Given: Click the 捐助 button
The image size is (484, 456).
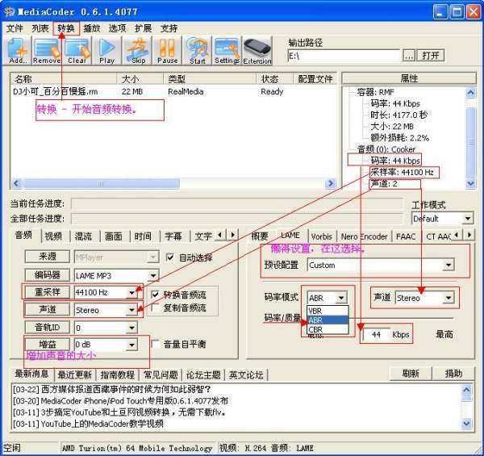Looking at the screenshot, I should click(x=453, y=374).
